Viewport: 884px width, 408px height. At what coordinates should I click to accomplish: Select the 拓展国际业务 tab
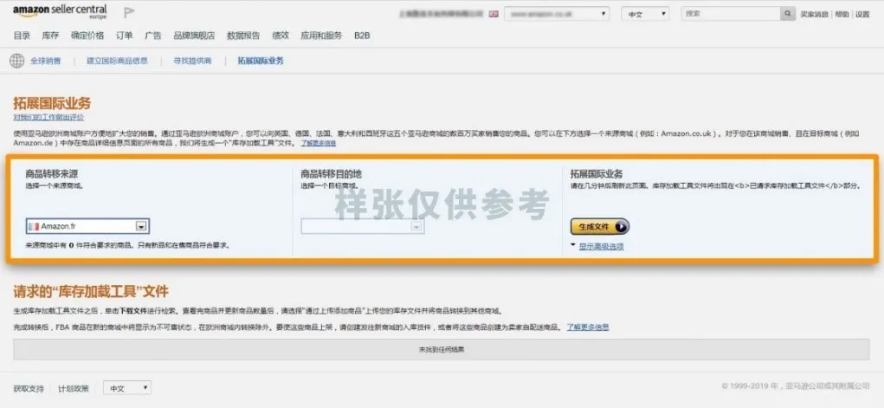click(x=261, y=61)
